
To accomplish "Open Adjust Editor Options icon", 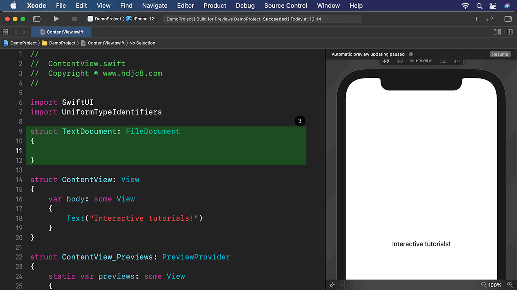I will [497, 32].
